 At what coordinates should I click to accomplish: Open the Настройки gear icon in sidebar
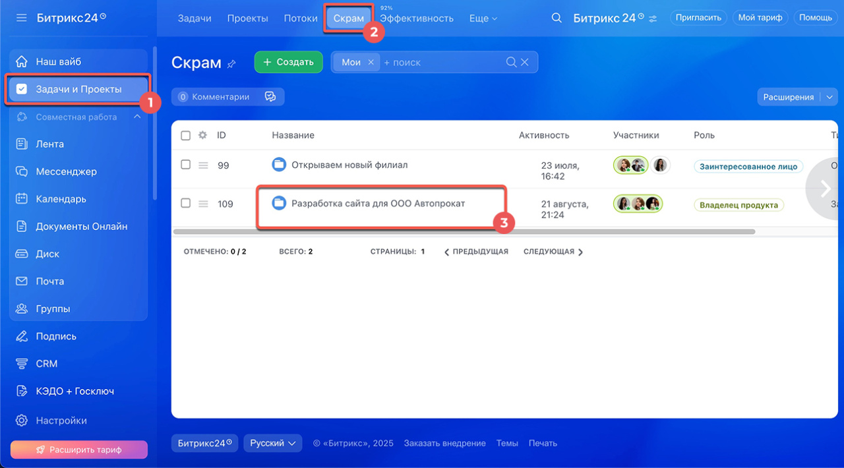pos(22,421)
